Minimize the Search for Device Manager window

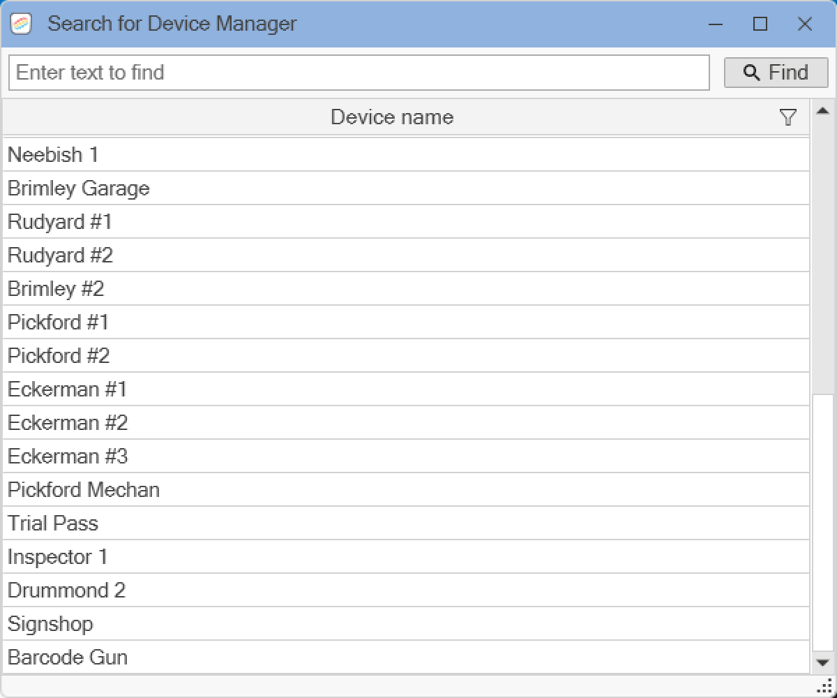716,24
